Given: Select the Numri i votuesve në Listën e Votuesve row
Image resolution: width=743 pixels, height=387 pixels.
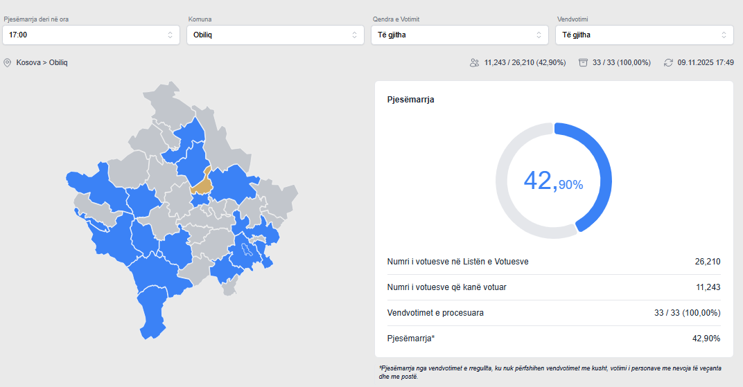Looking at the screenshot, I should point(553,262).
